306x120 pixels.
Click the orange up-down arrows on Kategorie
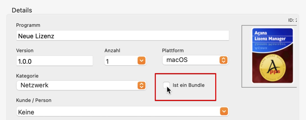click(141, 85)
